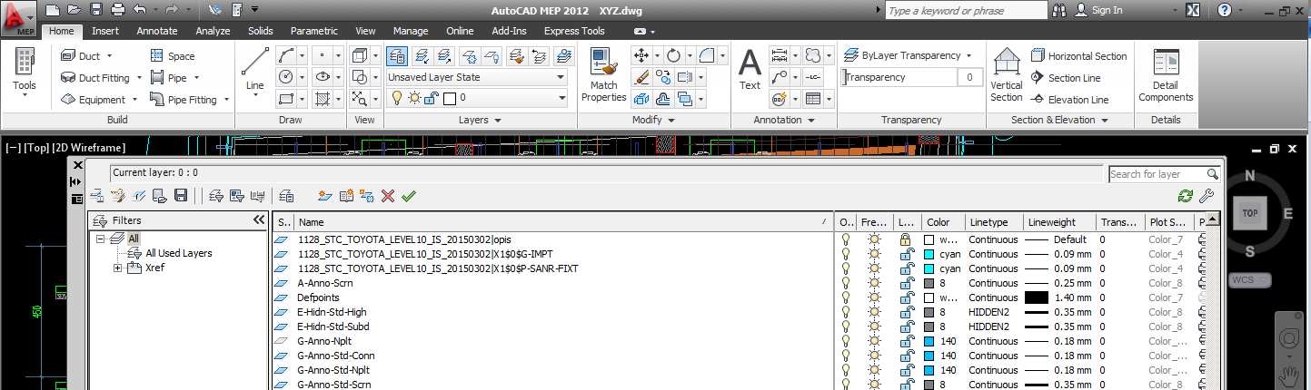1311x390 pixels.
Task: Switch to the Annotate ribbon tab
Action: (x=157, y=31)
